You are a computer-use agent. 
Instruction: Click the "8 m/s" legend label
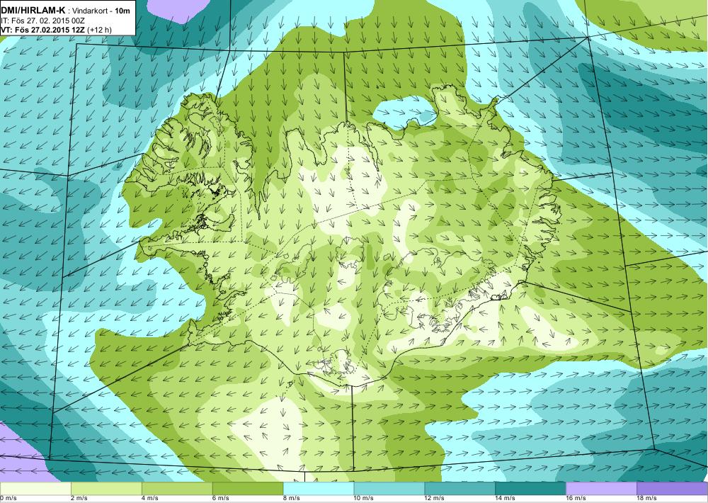click(x=292, y=499)
